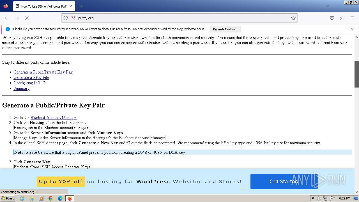359x202 pixels.
Task: Bookmark this page with star icon
Action: pos(293,18)
